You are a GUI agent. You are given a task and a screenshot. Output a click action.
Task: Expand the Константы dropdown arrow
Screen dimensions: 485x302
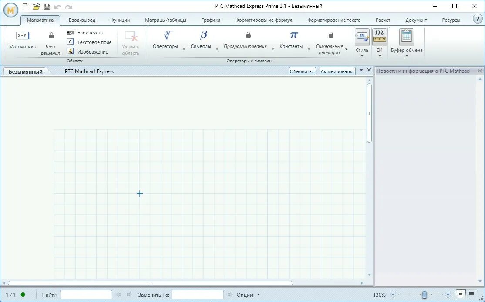tap(309, 49)
